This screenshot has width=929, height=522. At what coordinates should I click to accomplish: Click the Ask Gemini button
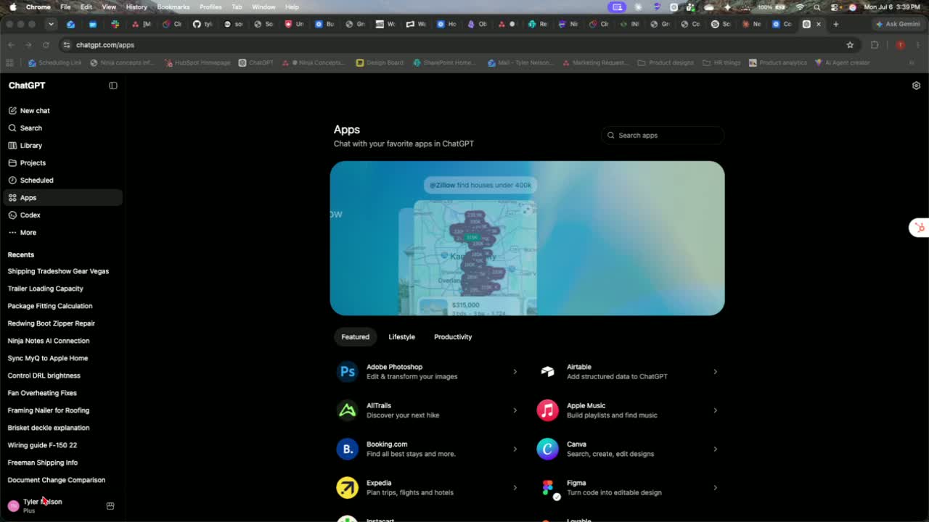[898, 24]
